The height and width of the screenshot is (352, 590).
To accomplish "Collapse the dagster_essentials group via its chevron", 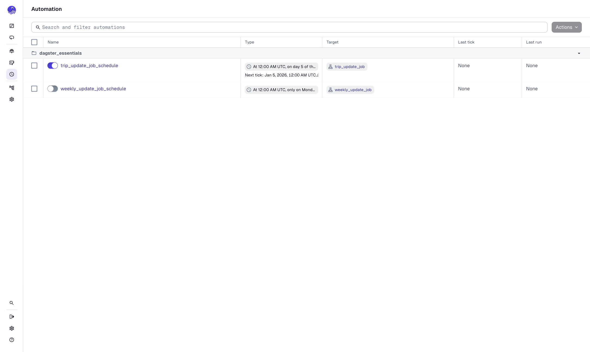I will click(x=579, y=53).
